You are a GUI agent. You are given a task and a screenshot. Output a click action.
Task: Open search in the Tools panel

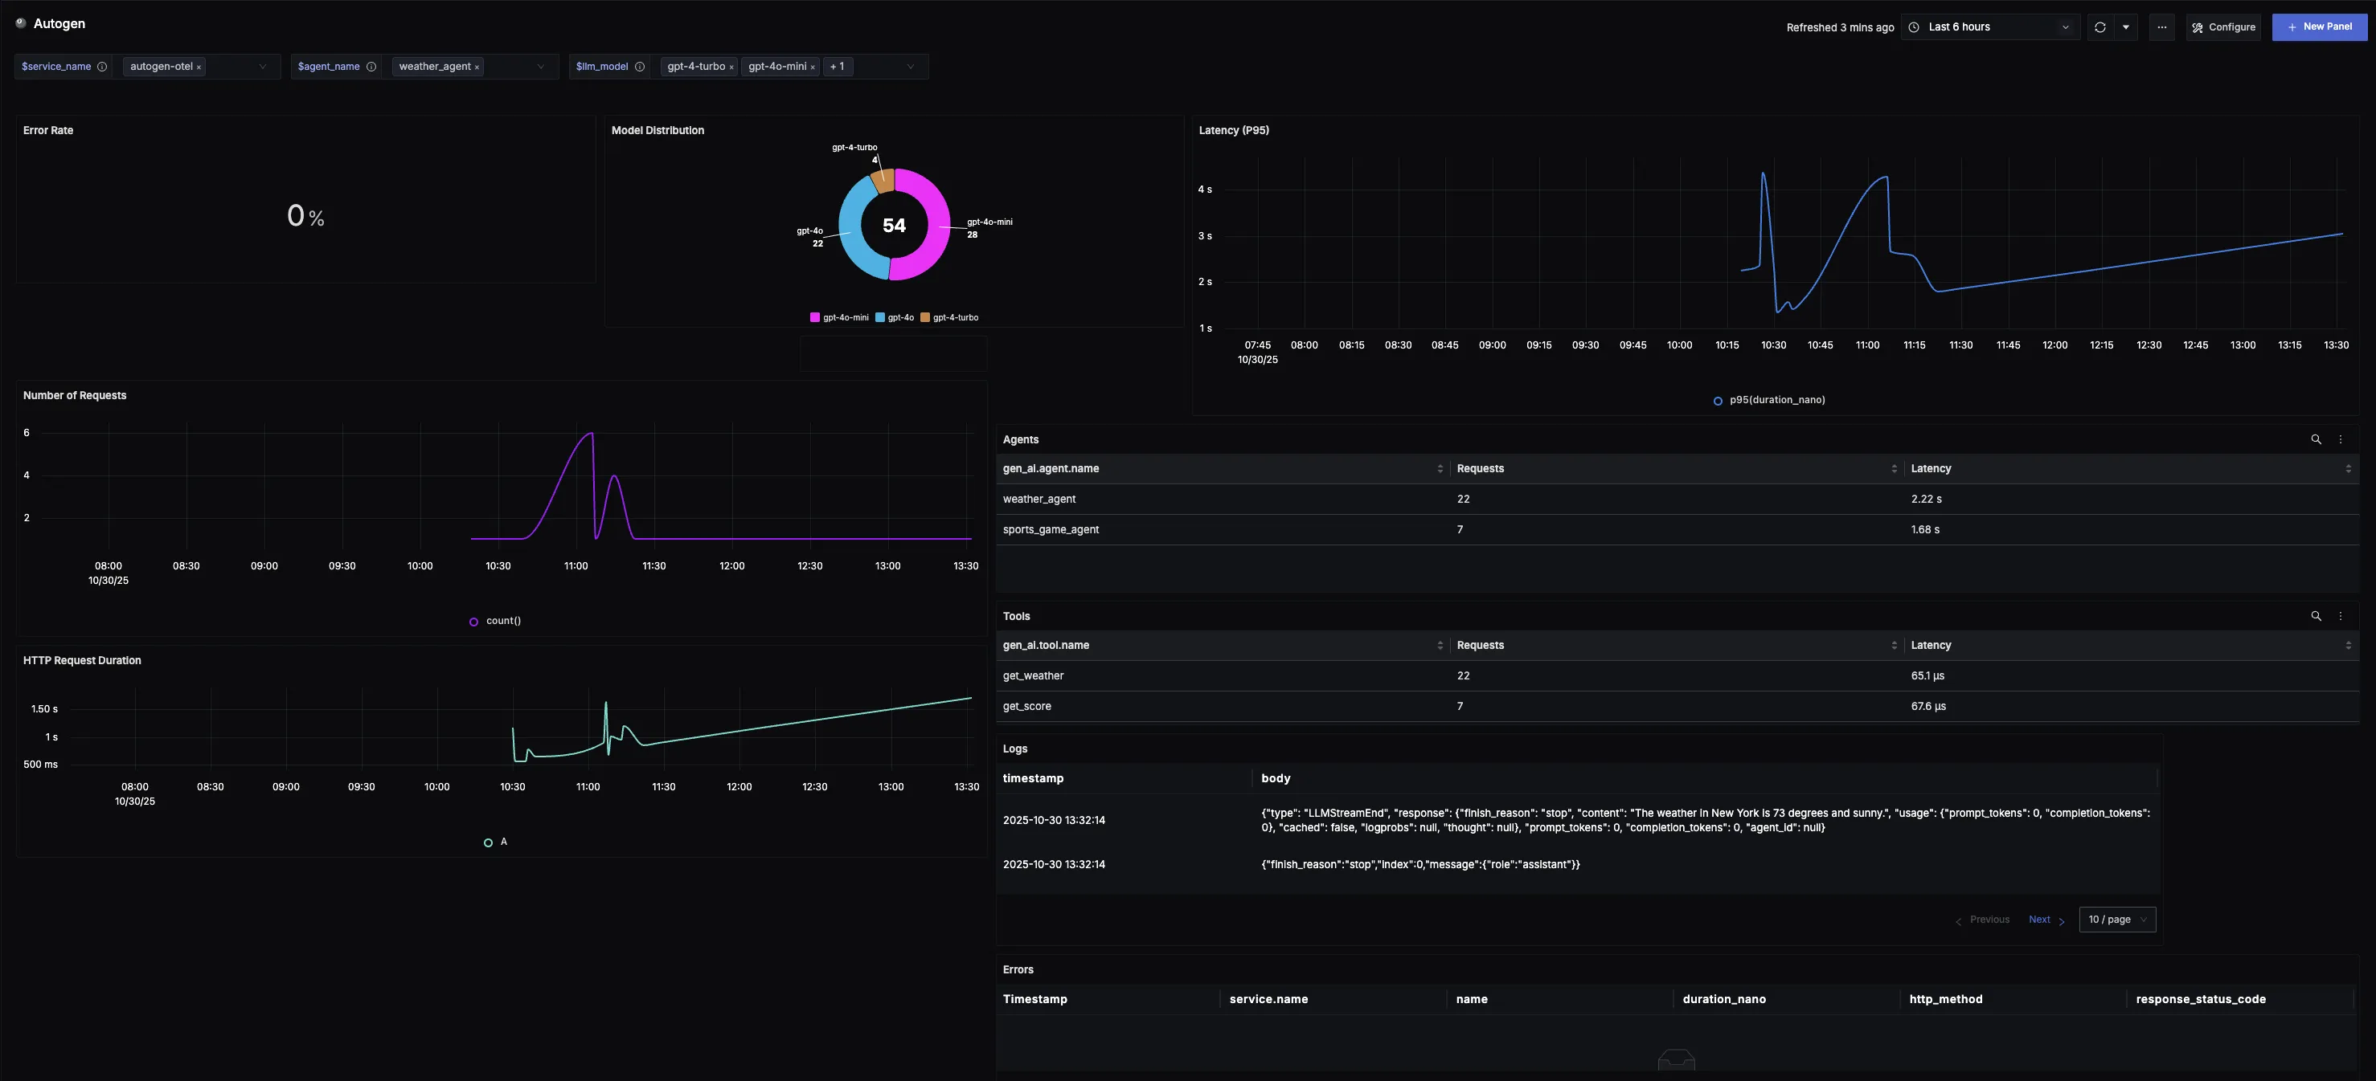pyautogui.click(x=2316, y=616)
